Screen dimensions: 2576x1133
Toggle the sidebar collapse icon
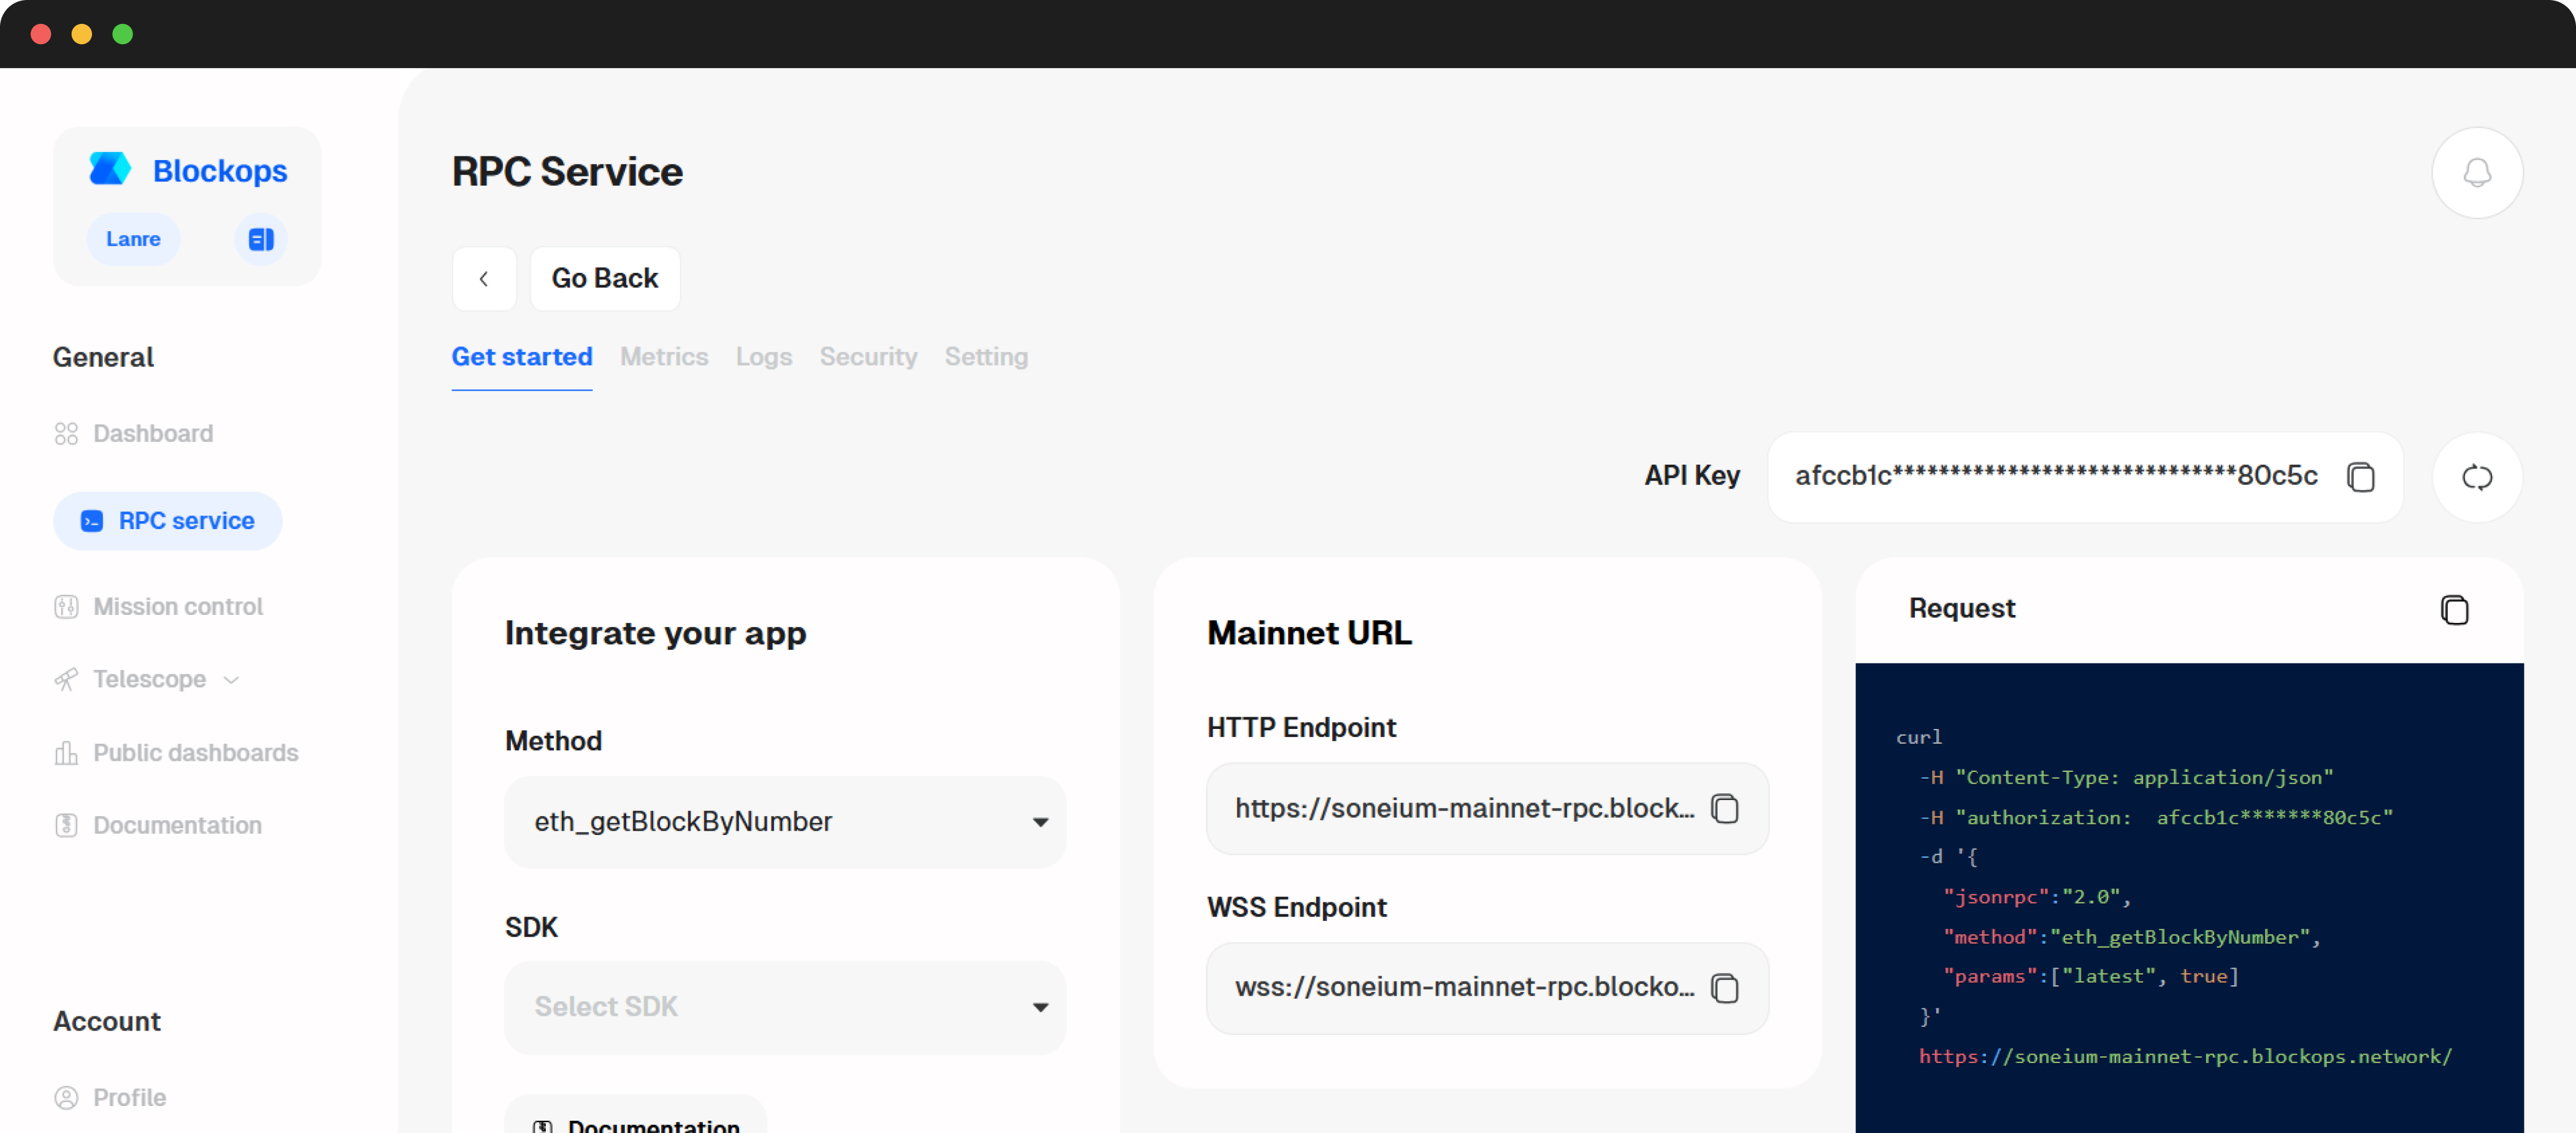click(x=261, y=240)
